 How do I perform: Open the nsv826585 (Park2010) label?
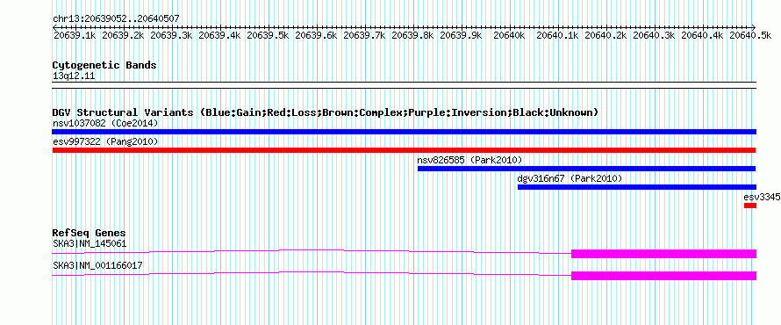click(469, 161)
